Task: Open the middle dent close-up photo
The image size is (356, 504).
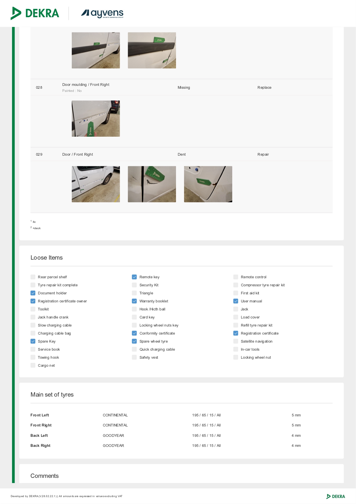Action: (152, 184)
